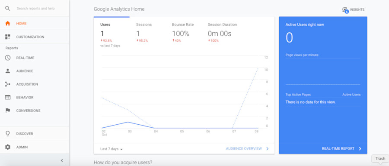Click the Admin gear icon
This screenshot has width=389, height=166.
(8, 147)
